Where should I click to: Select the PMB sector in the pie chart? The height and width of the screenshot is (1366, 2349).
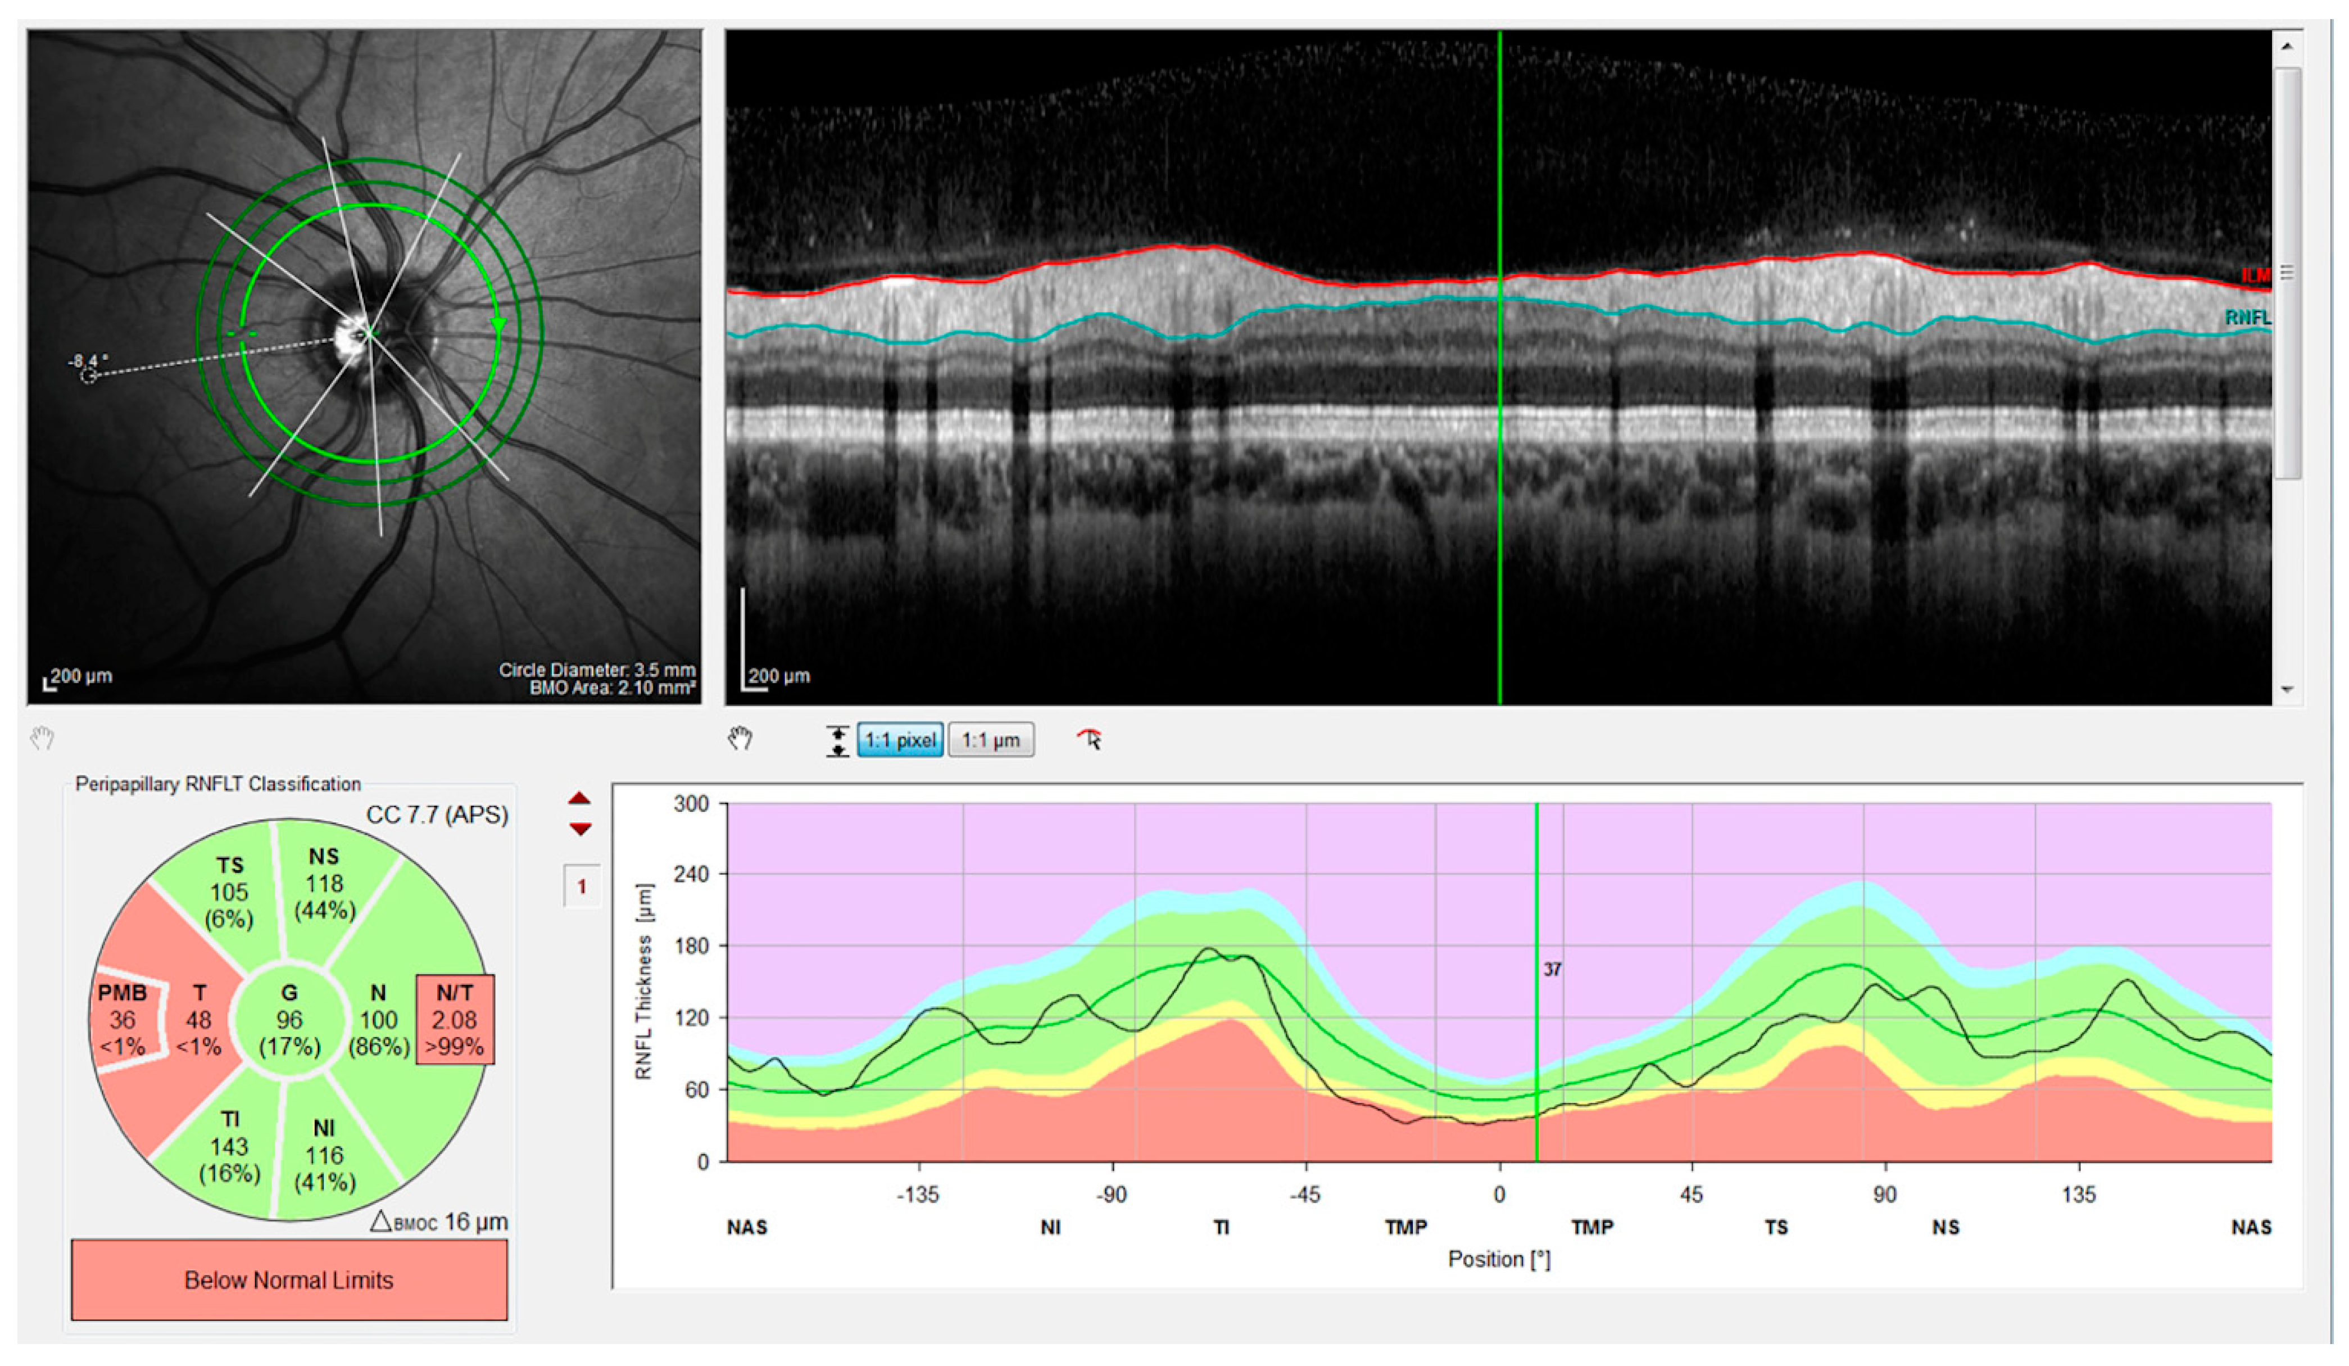tap(124, 1020)
